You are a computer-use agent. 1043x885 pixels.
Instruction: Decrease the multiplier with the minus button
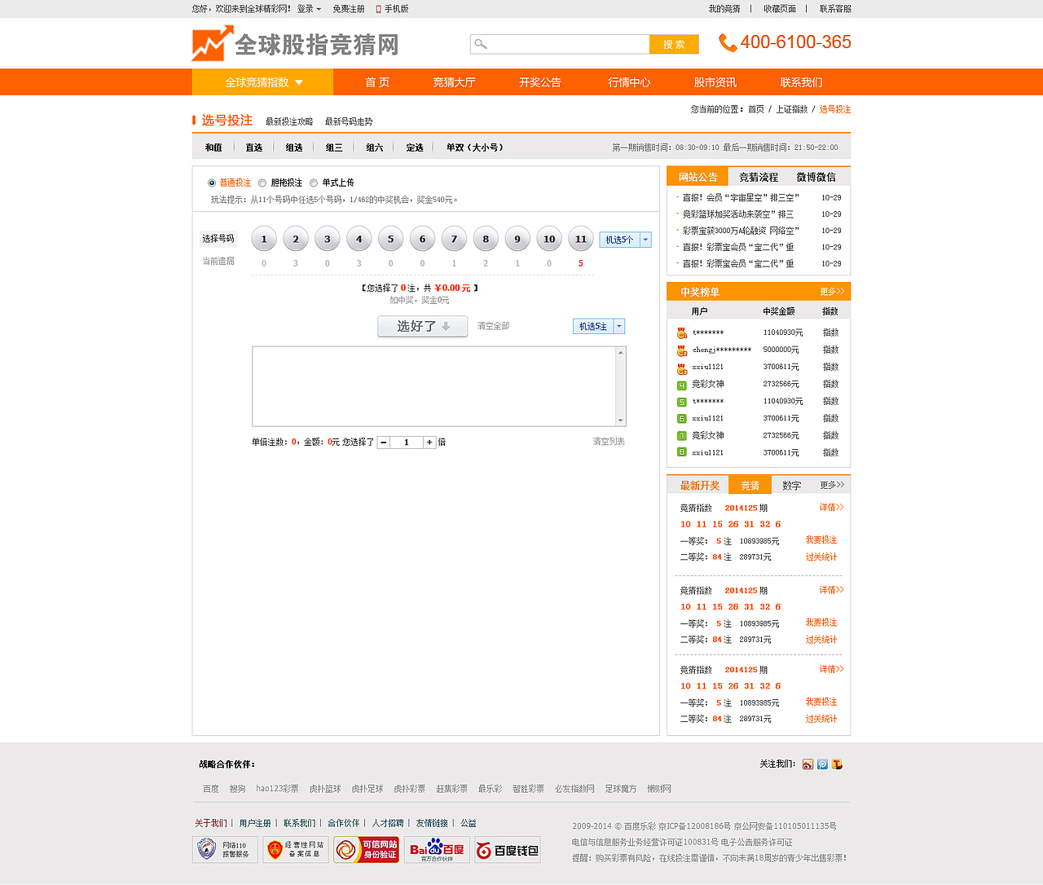[x=383, y=442]
